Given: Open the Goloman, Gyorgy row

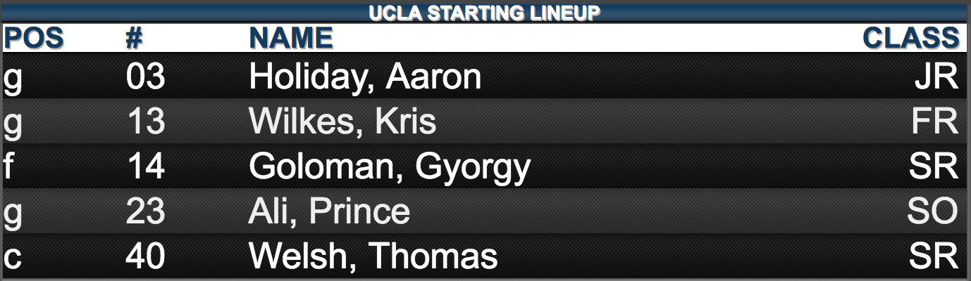Looking at the screenshot, I should tap(485, 166).
